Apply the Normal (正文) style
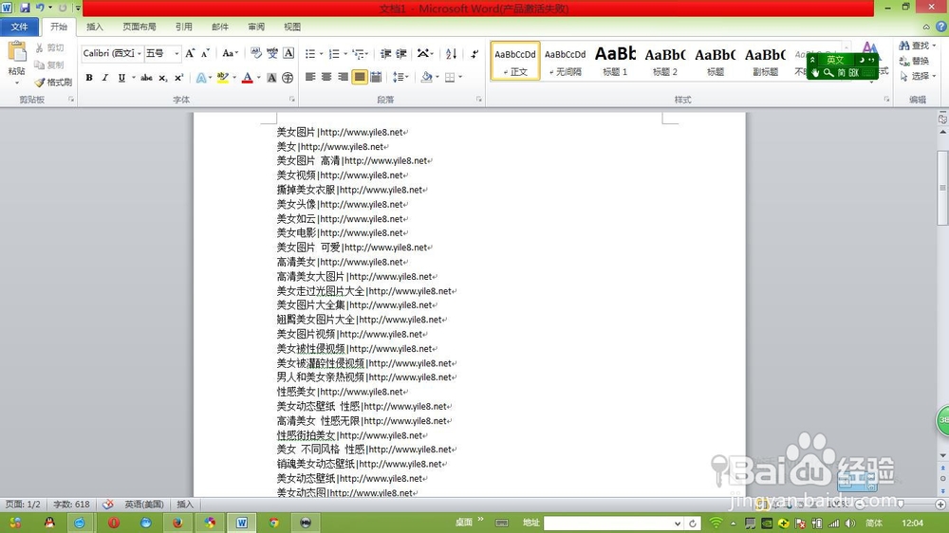 [x=515, y=61]
